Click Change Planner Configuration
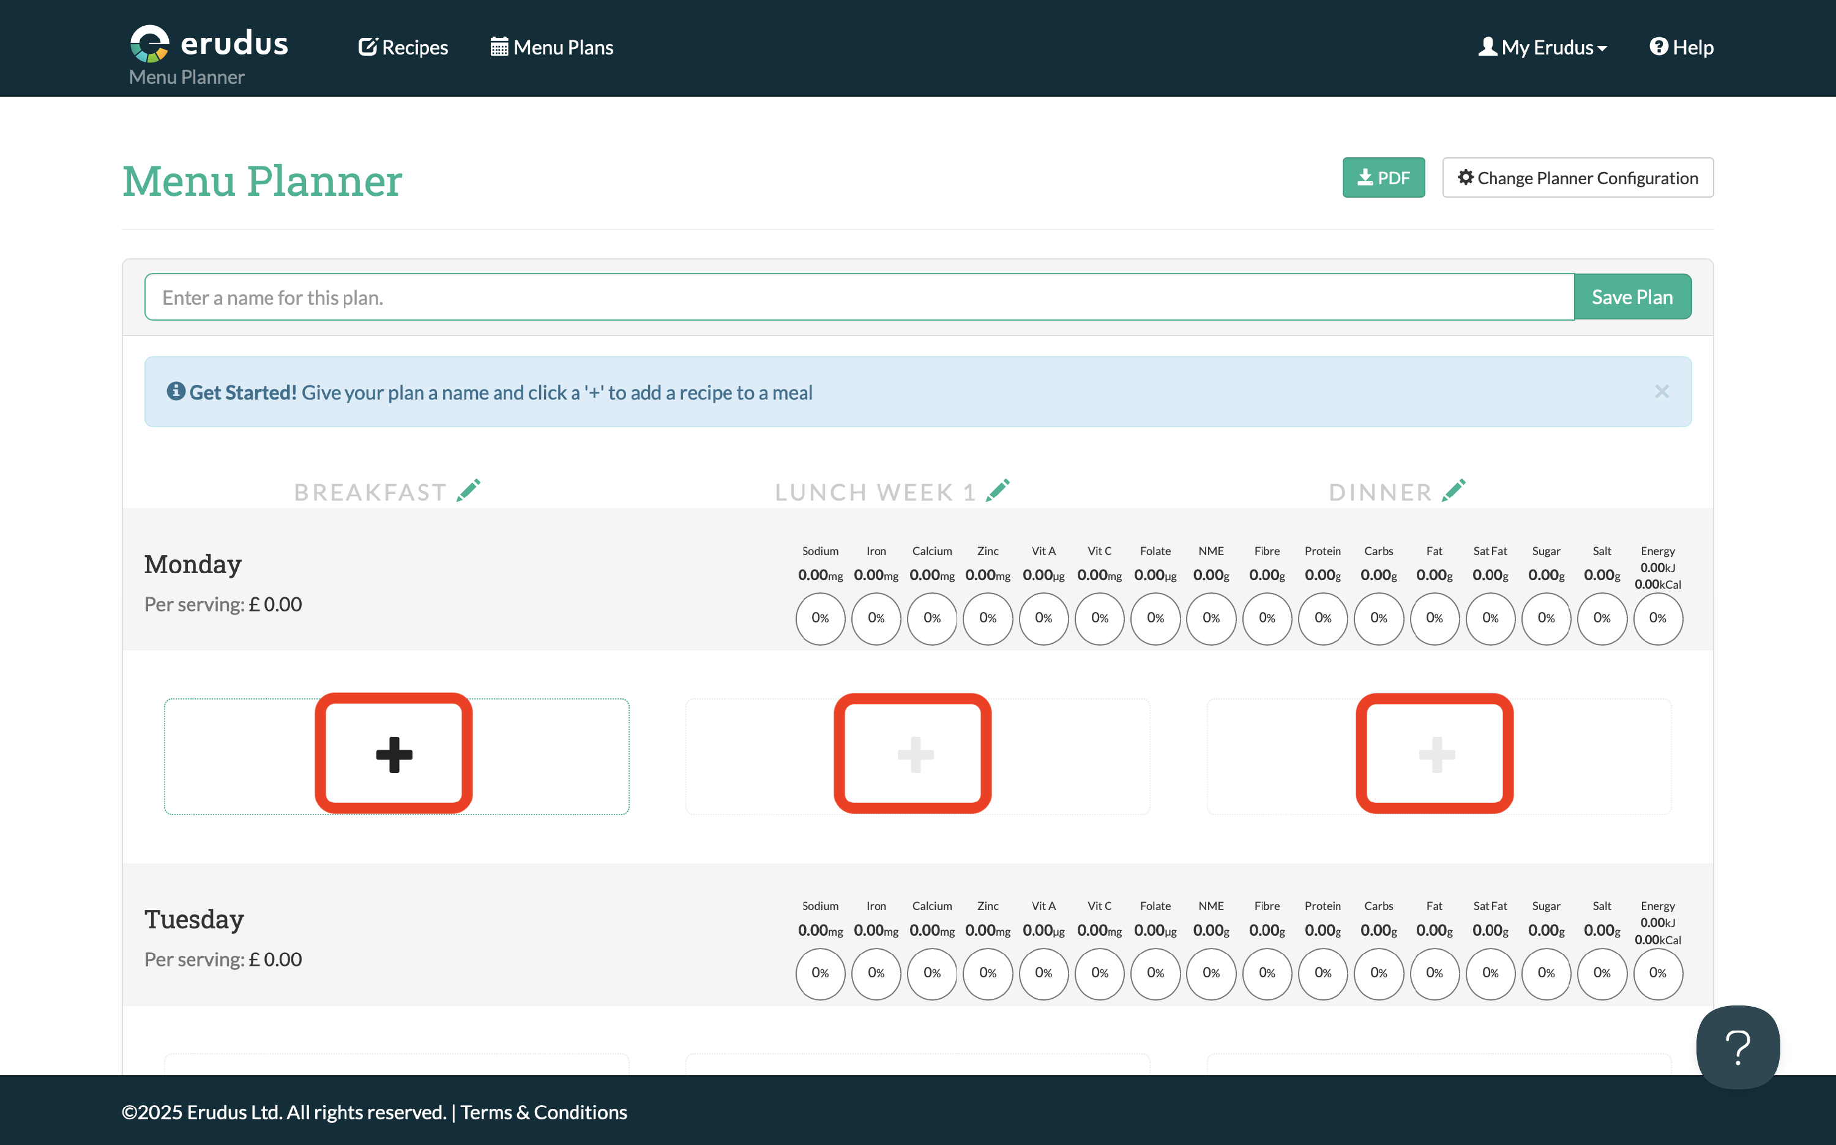Screen dimensions: 1836x1145 [1577, 178]
